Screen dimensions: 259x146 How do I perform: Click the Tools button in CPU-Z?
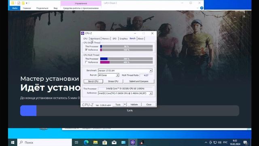[x=118, y=105]
